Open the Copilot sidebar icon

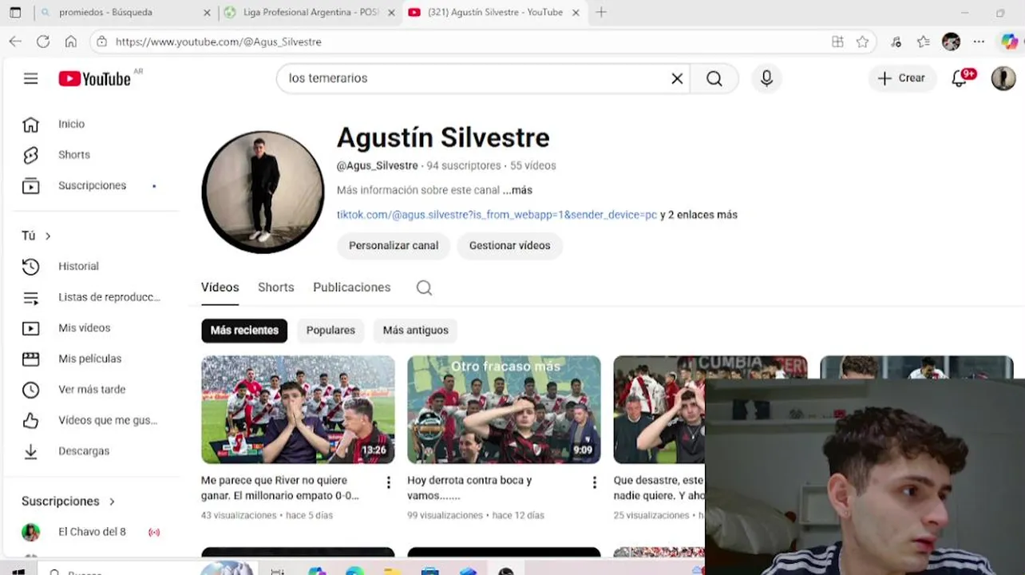[x=1010, y=42]
